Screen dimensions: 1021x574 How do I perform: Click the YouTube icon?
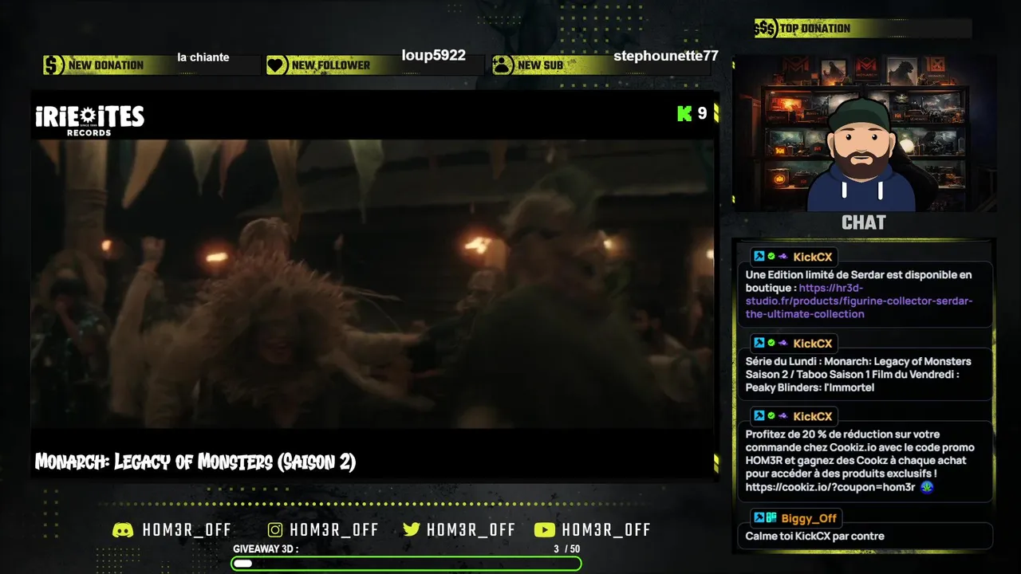pyautogui.click(x=545, y=530)
